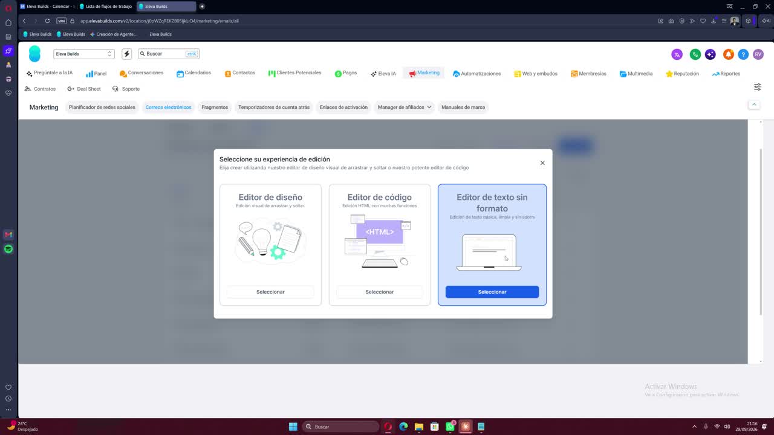Viewport: 774px width, 435px height.
Task: Click the Buscar search field in app header
Action: pos(169,54)
